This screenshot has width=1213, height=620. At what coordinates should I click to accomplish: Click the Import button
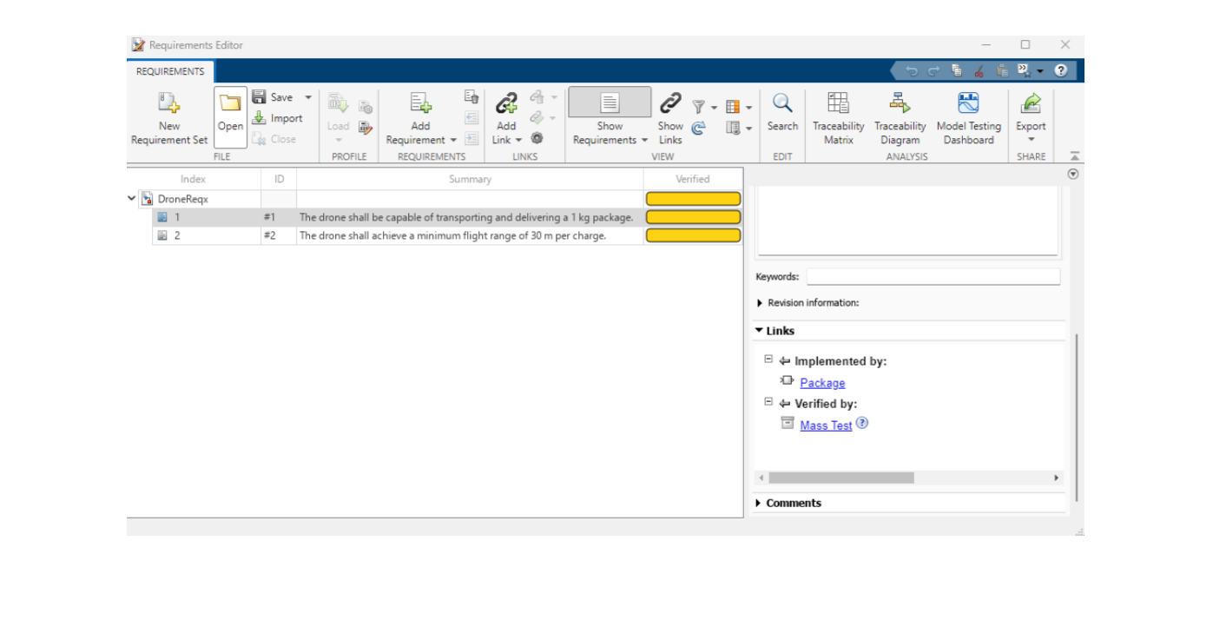pos(278,118)
